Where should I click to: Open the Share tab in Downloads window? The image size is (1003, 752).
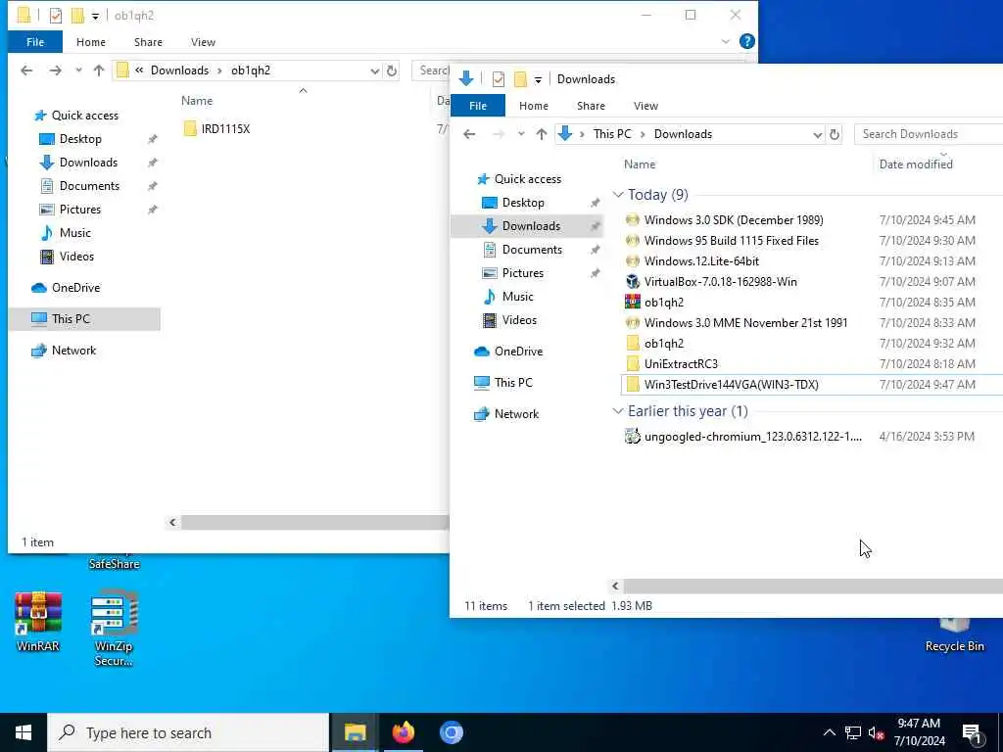pyautogui.click(x=591, y=106)
